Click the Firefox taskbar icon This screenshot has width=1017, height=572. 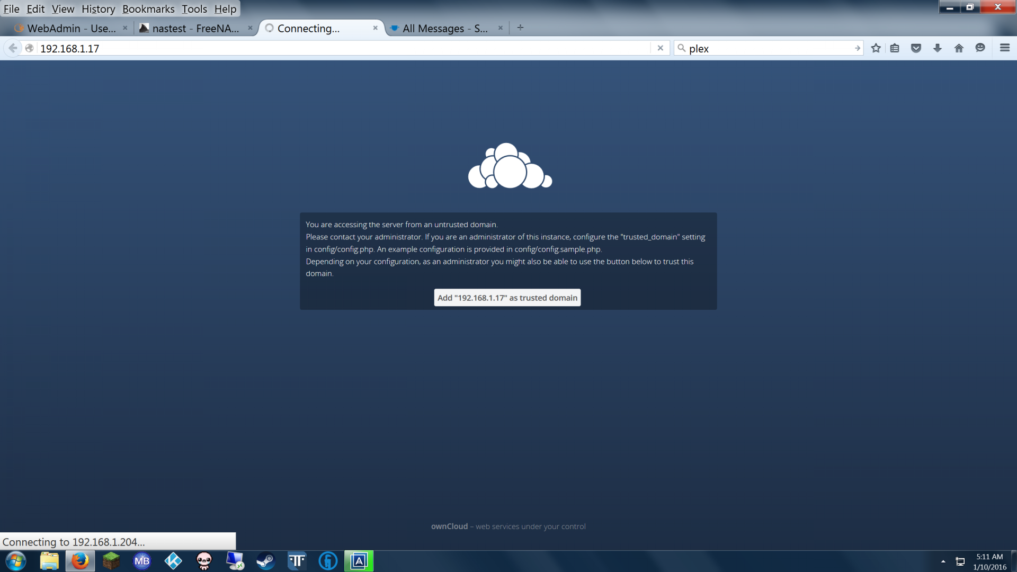(80, 561)
